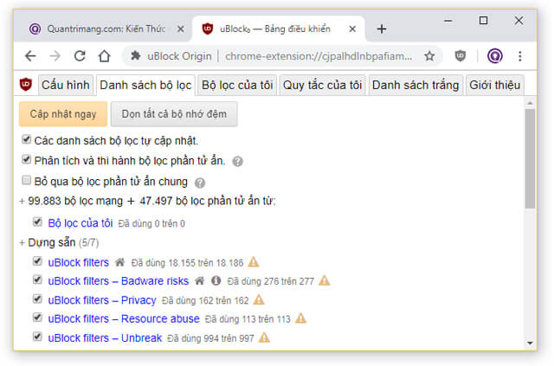The width and height of the screenshot is (554, 366).
Task: Open the uBlock filters link
Action: click(x=79, y=262)
